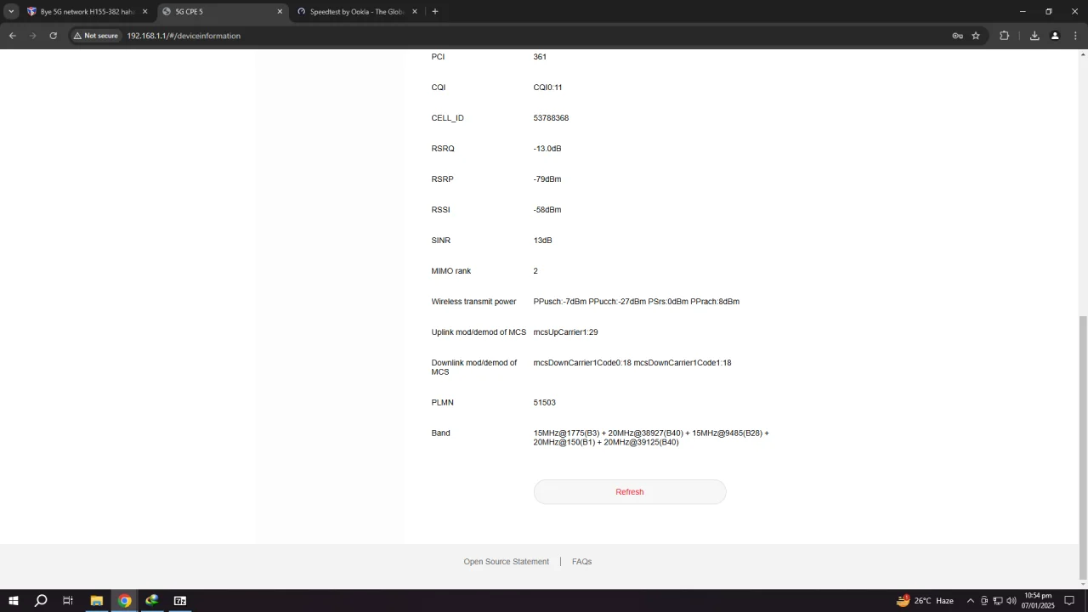
Task: Open Task View on the taskbar
Action: pyautogui.click(x=68, y=601)
